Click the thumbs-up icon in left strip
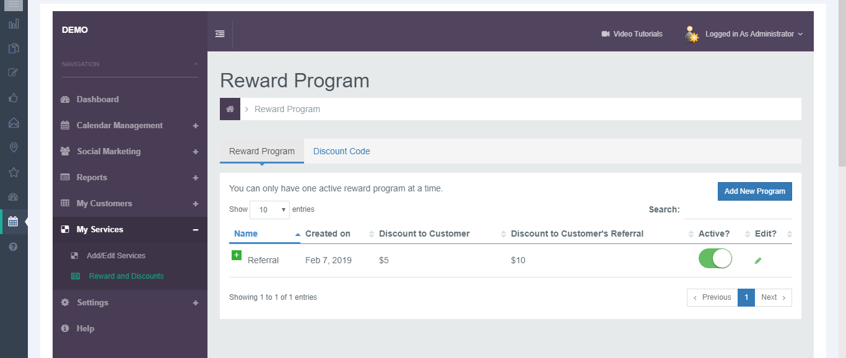 13,97
